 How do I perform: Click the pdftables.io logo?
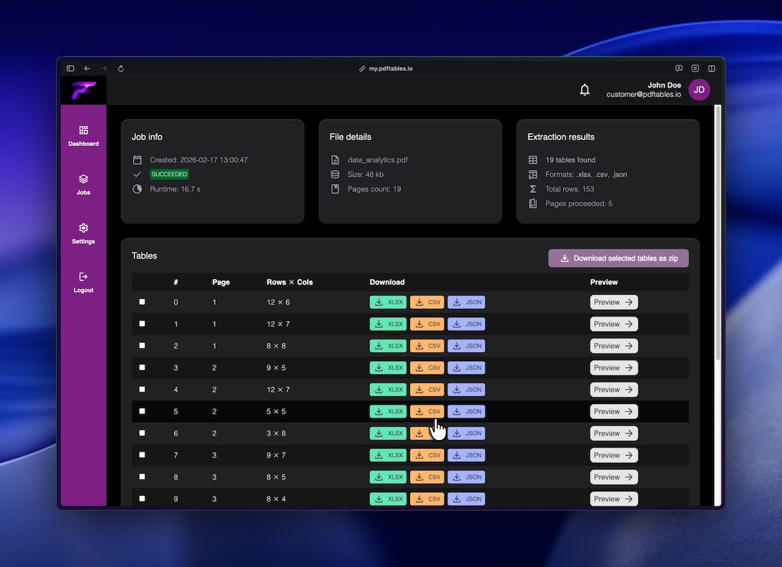(x=83, y=89)
